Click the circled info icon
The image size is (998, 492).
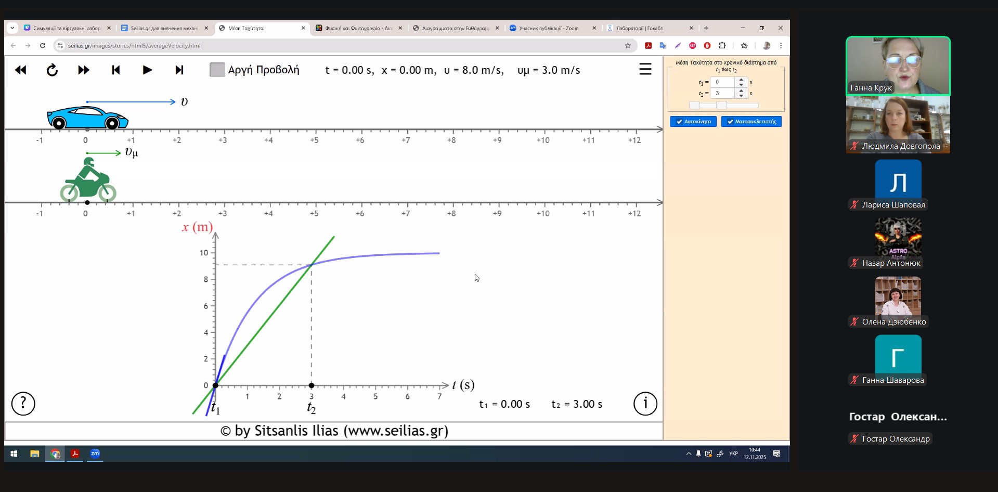point(645,404)
